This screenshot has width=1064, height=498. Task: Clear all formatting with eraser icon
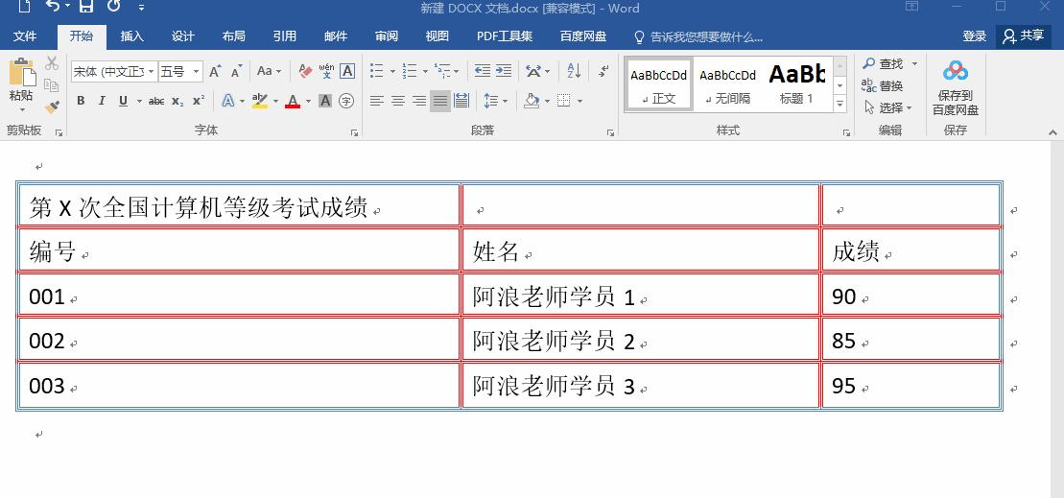pyautogui.click(x=305, y=71)
